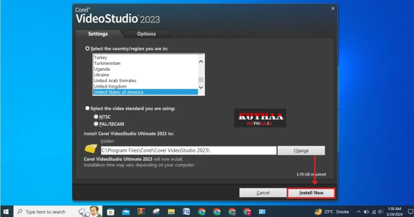Switch to the Options tab
This screenshot has height=217, width=414.
pyautogui.click(x=146, y=34)
